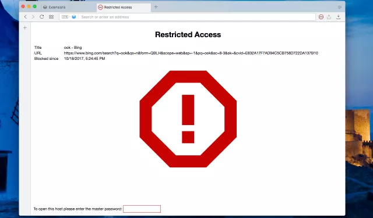
Task: Click the Extensions tab cube favicon
Action: (x=45, y=8)
